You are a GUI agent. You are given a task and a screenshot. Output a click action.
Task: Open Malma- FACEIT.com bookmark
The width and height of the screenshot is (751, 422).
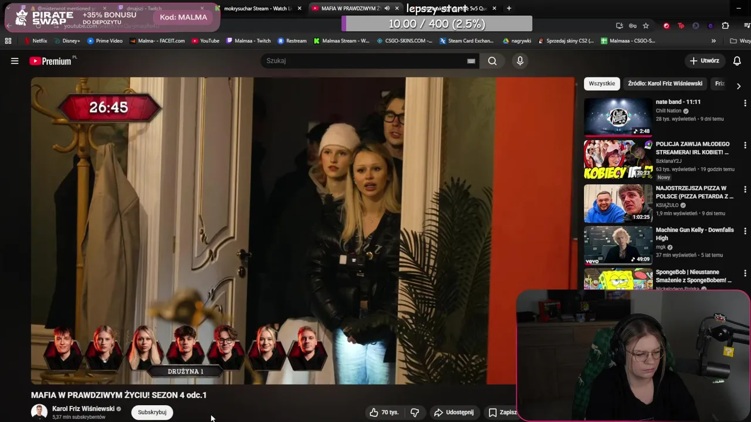(x=157, y=41)
